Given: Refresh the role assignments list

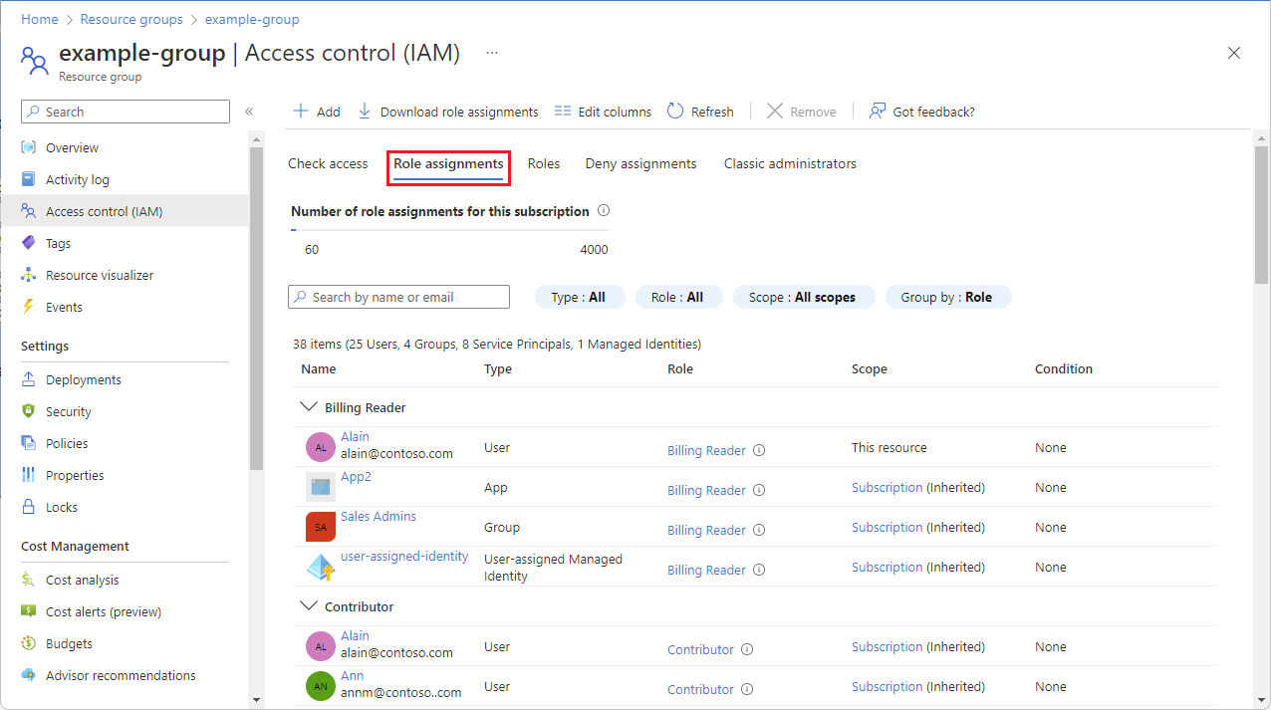Looking at the screenshot, I should (700, 111).
